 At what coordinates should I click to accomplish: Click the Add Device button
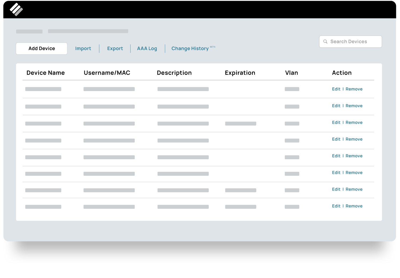[41, 48]
